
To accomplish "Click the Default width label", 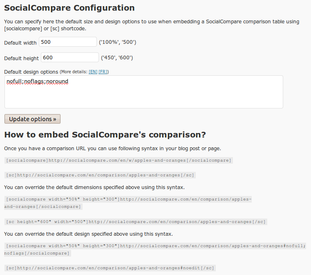I will coord(20,43).
